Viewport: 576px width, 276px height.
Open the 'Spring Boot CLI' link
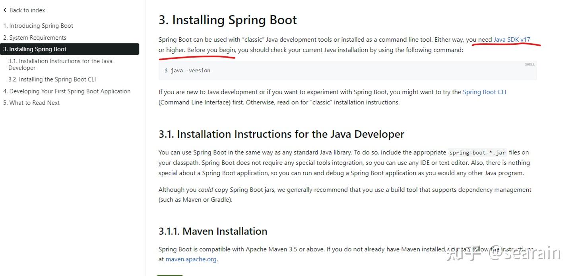point(484,92)
